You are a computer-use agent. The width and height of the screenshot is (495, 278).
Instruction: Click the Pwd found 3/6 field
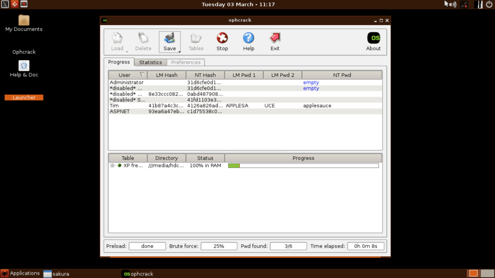pyautogui.click(x=288, y=246)
